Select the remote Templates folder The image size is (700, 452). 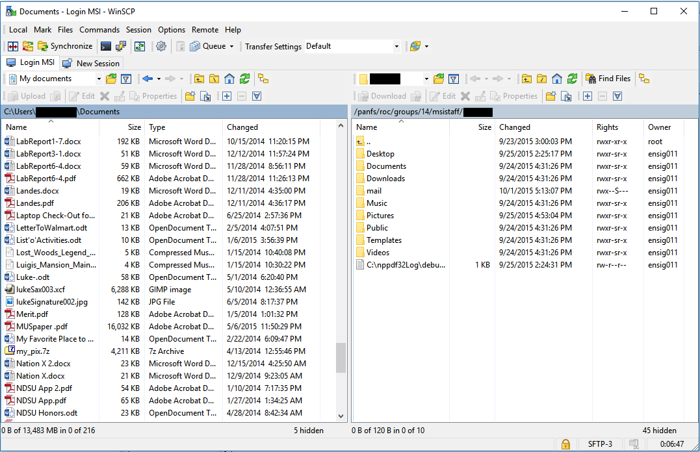pyautogui.click(x=383, y=240)
